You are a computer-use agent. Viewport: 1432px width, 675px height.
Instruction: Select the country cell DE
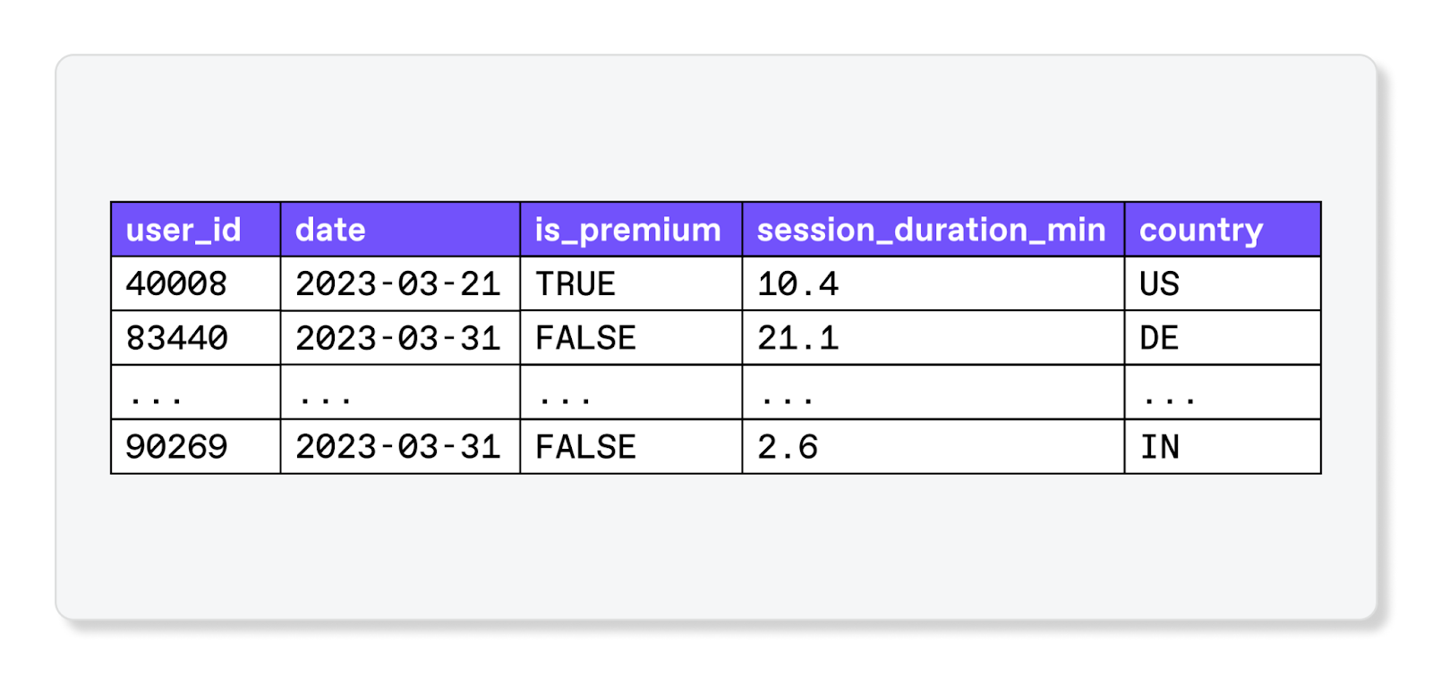pyautogui.click(x=1159, y=338)
